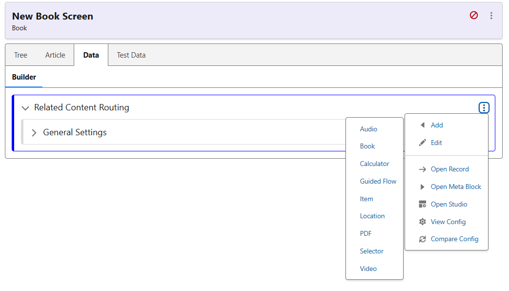Click the red prohibited status icon

473,16
